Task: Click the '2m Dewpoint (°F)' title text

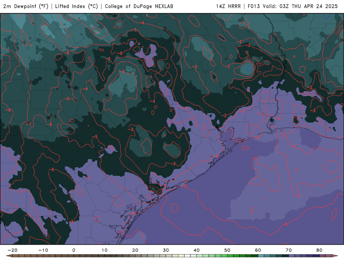Action: (x=25, y=6)
